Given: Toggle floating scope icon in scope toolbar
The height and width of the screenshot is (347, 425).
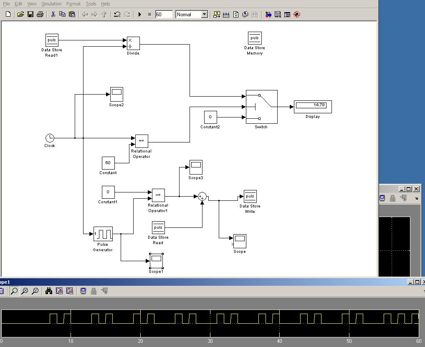Looking at the screenshot, I should pyautogui.click(x=83, y=291).
